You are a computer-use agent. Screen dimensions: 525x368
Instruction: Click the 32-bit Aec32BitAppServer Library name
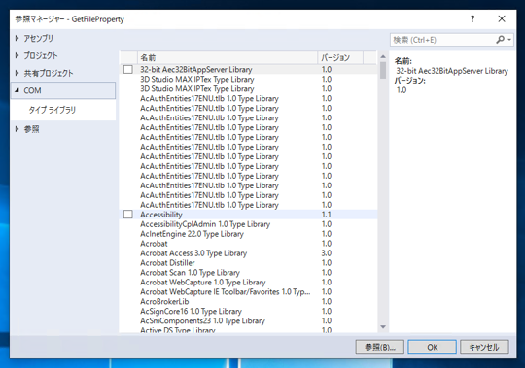196,69
